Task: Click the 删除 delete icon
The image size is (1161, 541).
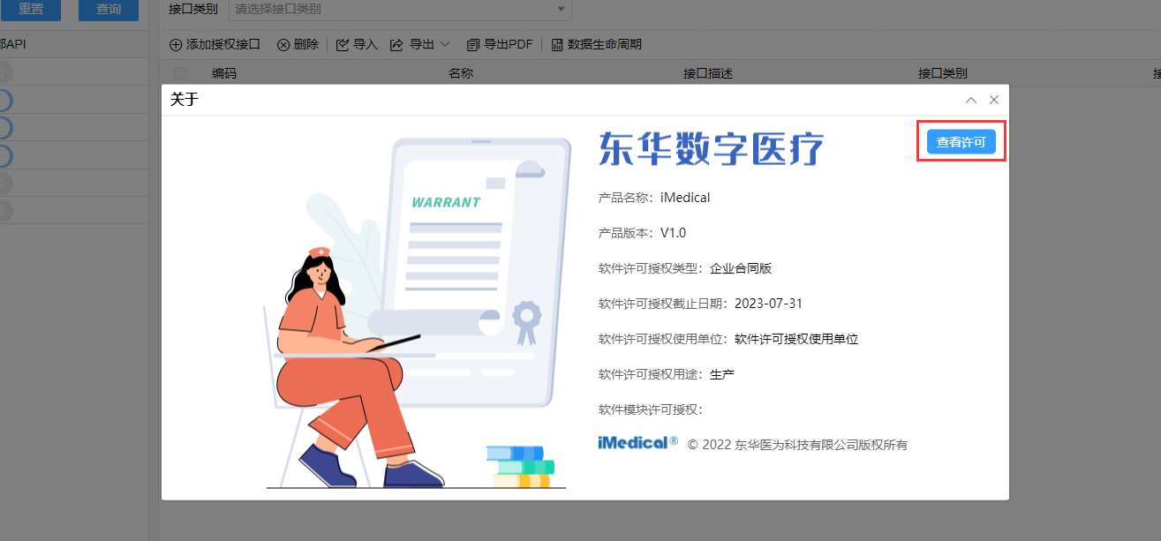Action: (x=283, y=43)
